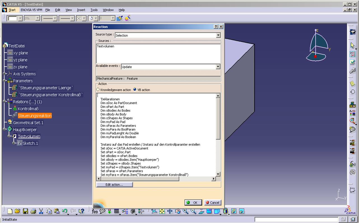Open the File menu
The image size is (359, 223).
48,10
